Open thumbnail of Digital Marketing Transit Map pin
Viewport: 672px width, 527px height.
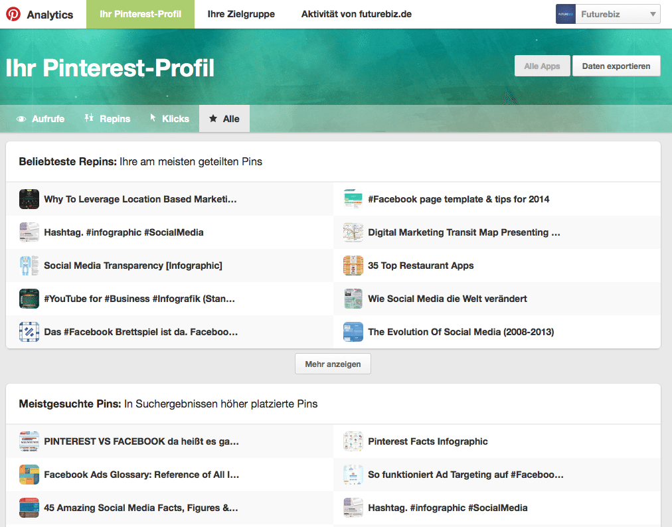(x=353, y=232)
